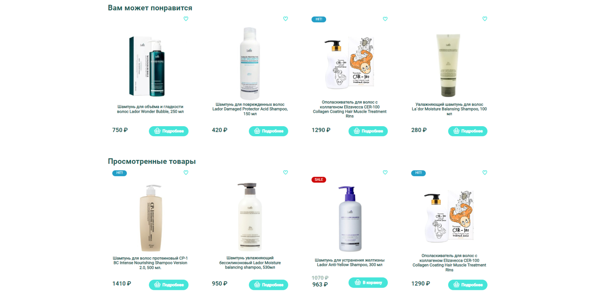
Task: Click the Wonder Bubble teal bottle image
Action: (x=147, y=66)
